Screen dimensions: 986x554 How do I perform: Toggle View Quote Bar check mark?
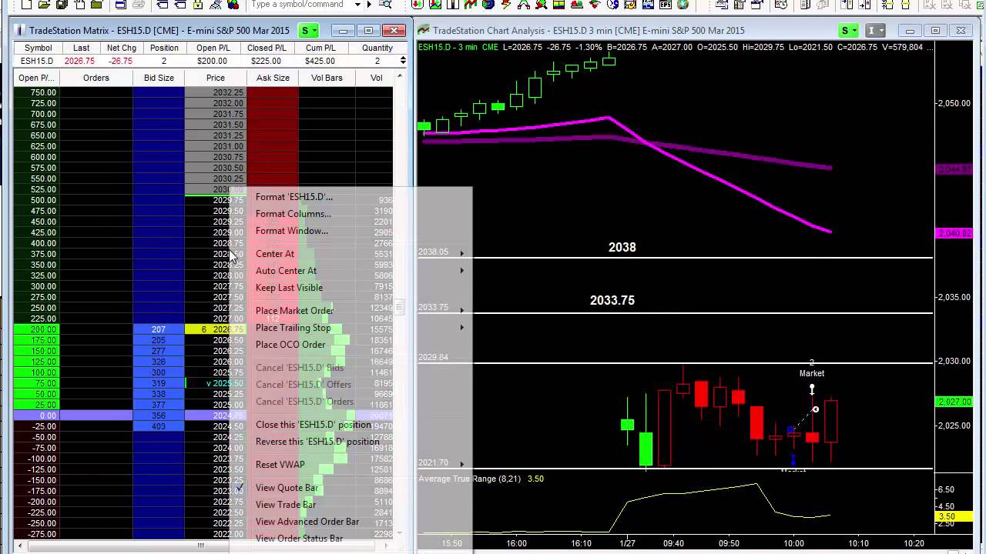tap(241, 488)
